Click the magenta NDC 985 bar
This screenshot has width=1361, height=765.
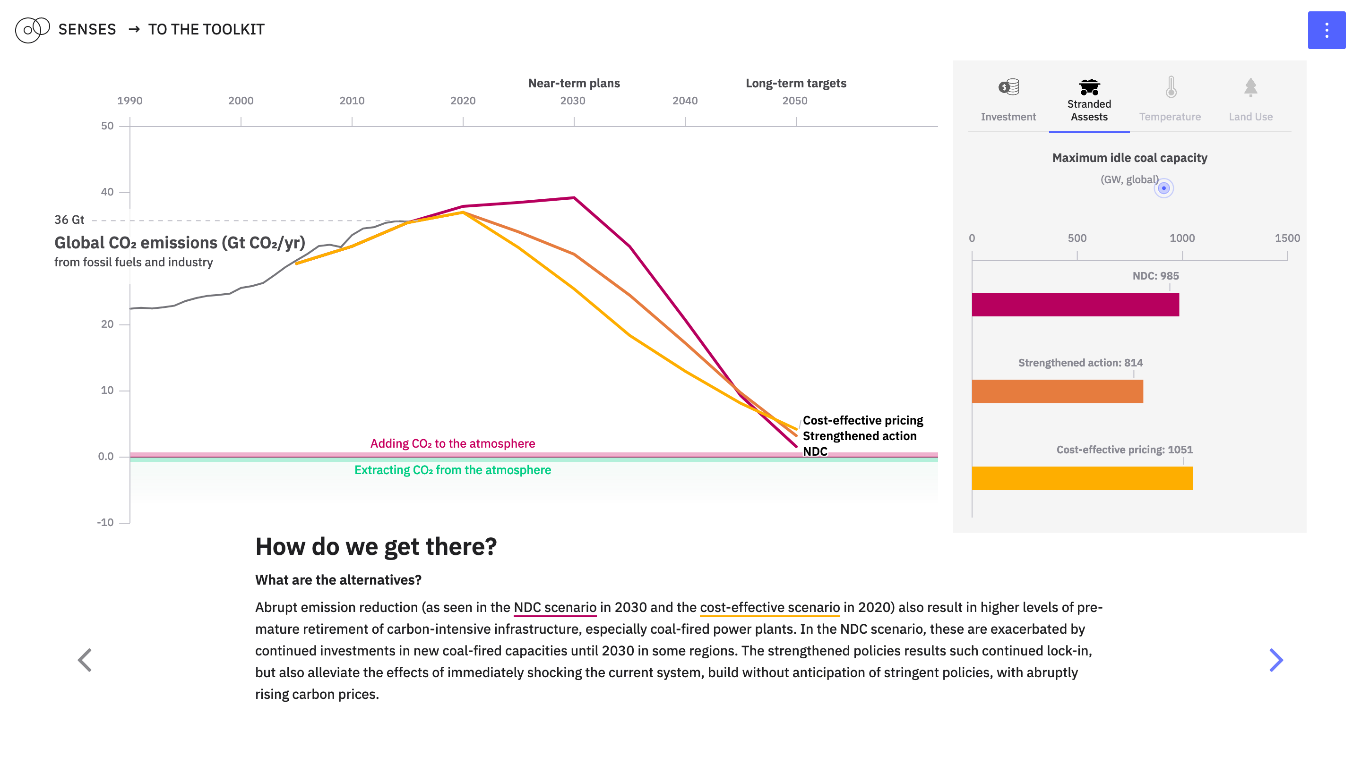click(1075, 305)
